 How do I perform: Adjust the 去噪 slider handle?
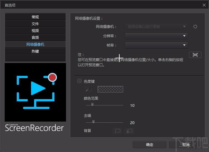[94, 122]
